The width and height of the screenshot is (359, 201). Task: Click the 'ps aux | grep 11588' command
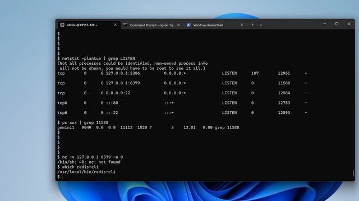(x=85, y=123)
